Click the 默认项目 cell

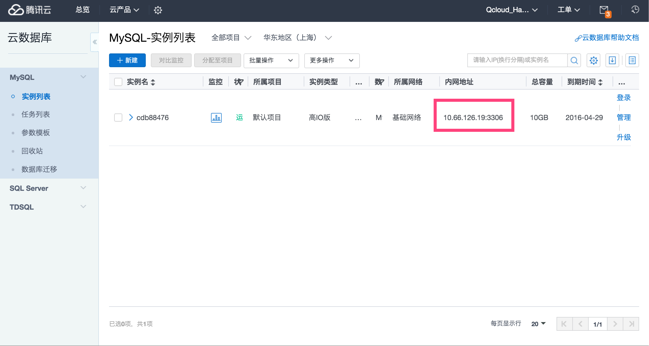[x=267, y=118]
